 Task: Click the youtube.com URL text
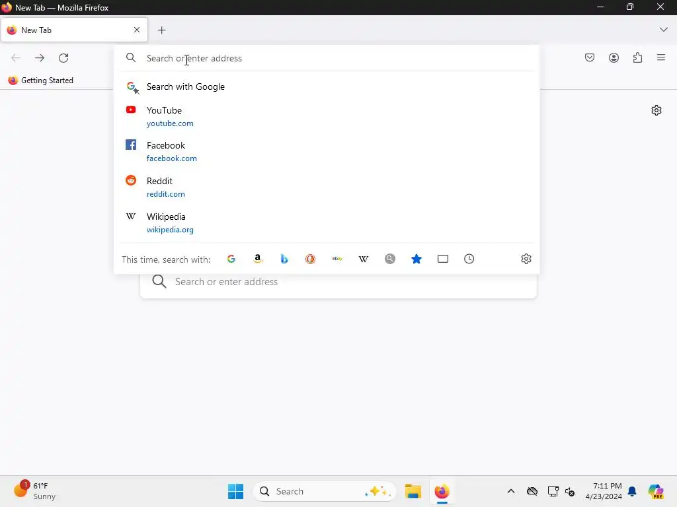click(170, 123)
